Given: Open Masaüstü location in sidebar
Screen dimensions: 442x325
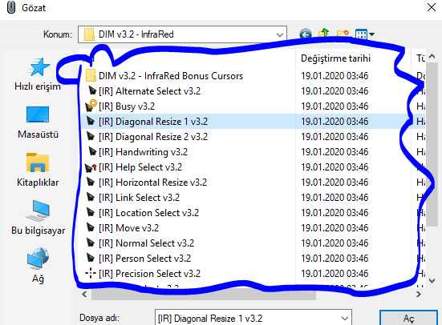Looking at the screenshot, I should click(38, 122).
